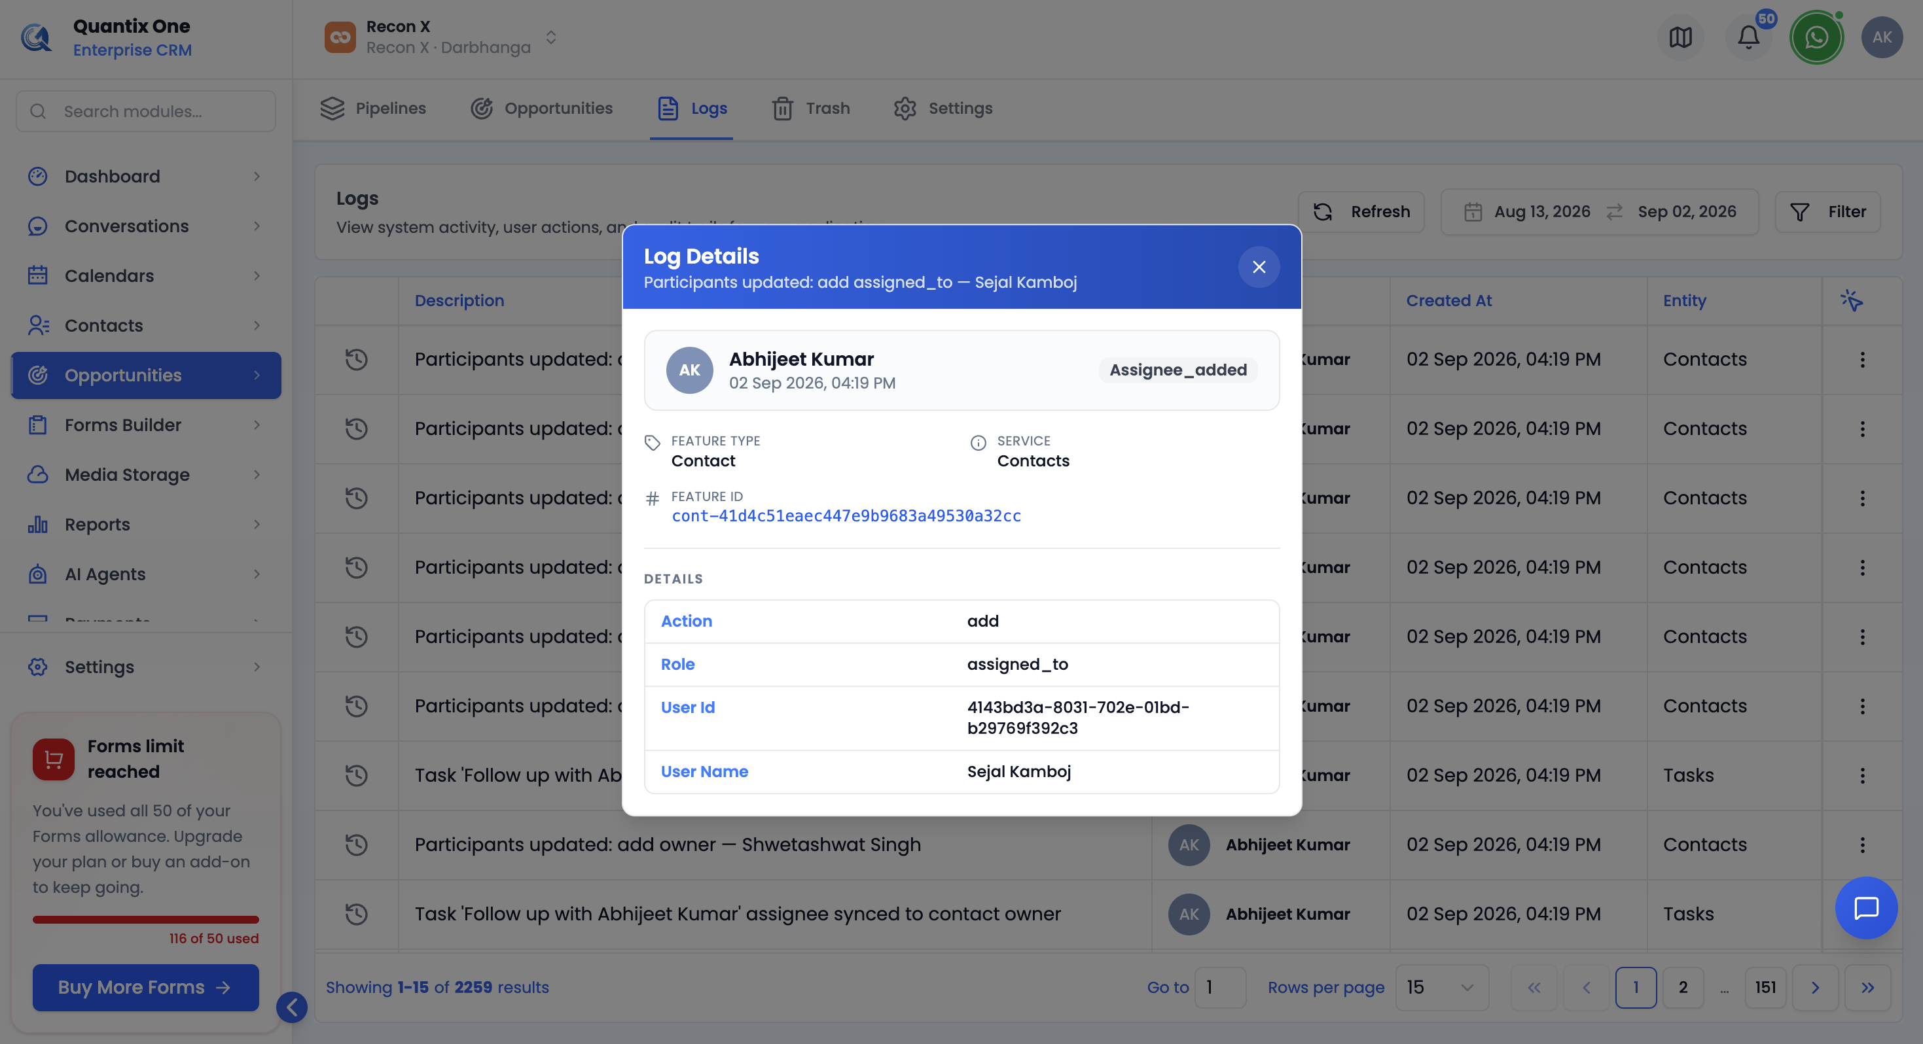
Task: Switch to the Trash tab
Action: [812, 108]
